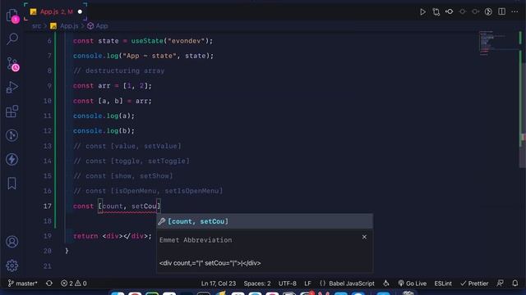
Task: Click the return <div></div> code line
Action: pos(113,236)
